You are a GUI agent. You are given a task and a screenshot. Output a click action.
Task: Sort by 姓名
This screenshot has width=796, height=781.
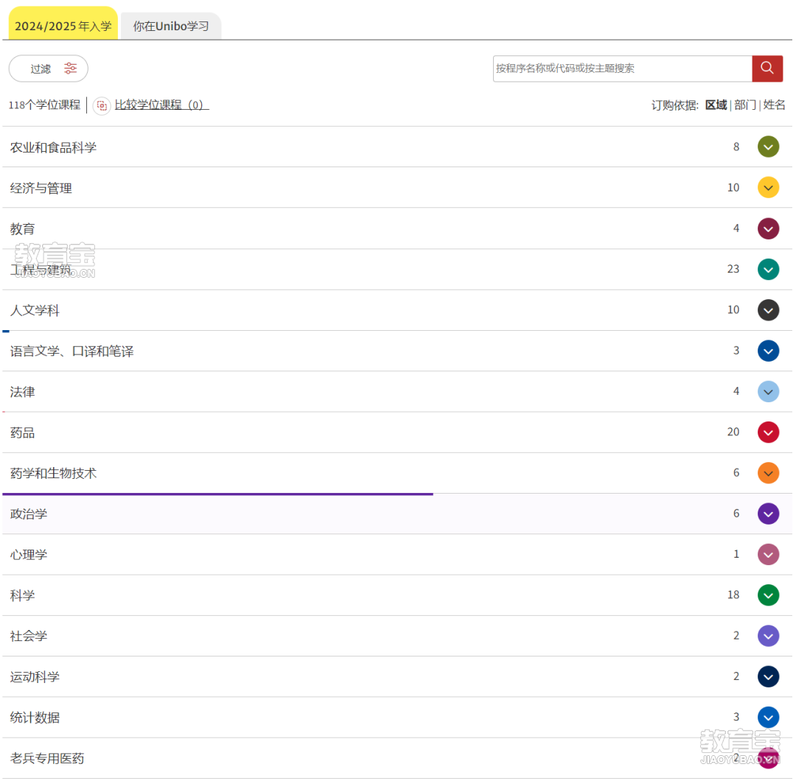[x=774, y=105]
